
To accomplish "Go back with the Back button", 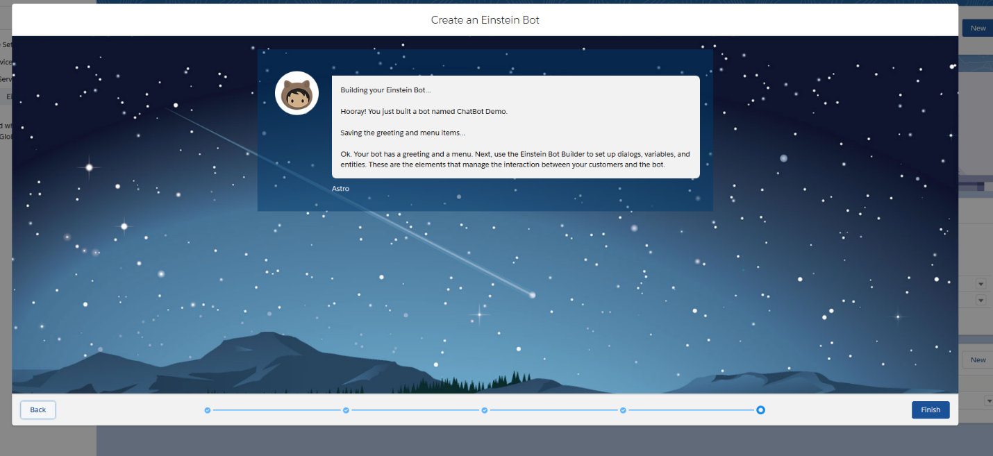I will tap(38, 409).
